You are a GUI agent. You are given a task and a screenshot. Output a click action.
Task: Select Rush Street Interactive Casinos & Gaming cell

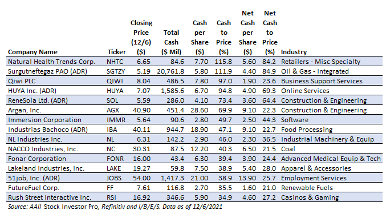[x=310, y=197]
